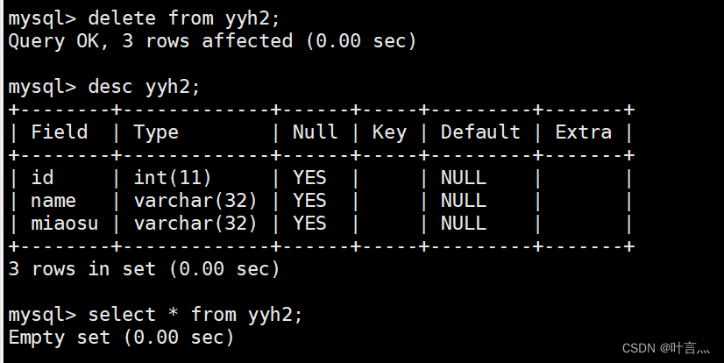Click the "3 rows in set" result line
The width and height of the screenshot is (724, 363).
(144, 269)
